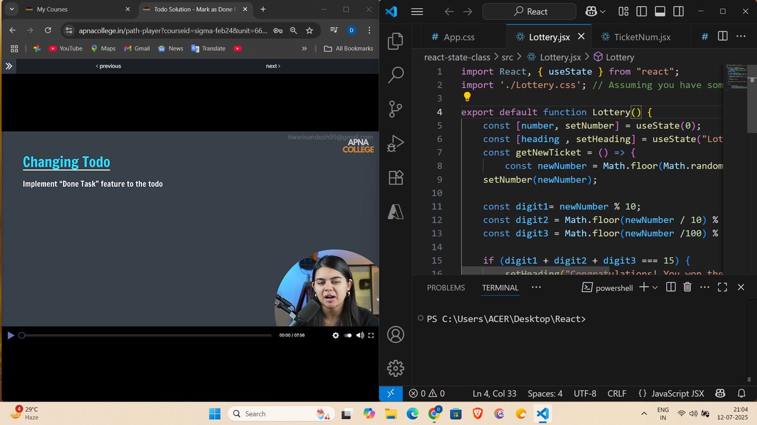Open notifications bell in VS Code status bar
The width and height of the screenshot is (757, 425).
click(742, 393)
